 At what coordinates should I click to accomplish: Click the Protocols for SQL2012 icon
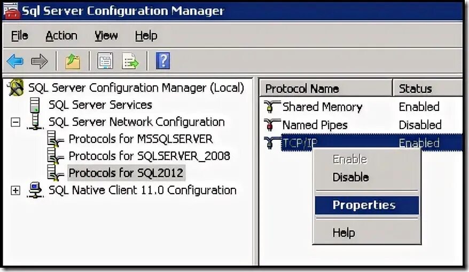click(x=56, y=173)
